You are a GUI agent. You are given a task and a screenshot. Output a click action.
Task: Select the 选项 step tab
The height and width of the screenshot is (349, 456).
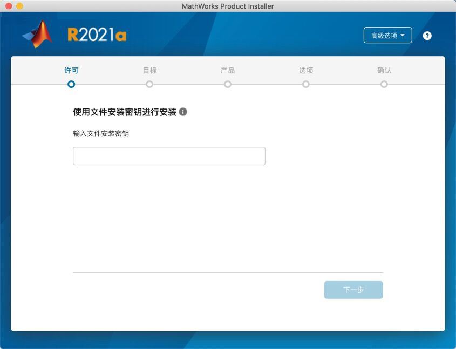306,70
